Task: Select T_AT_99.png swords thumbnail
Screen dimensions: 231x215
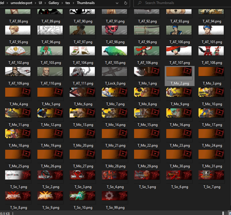Action: (x=147, y=30)
